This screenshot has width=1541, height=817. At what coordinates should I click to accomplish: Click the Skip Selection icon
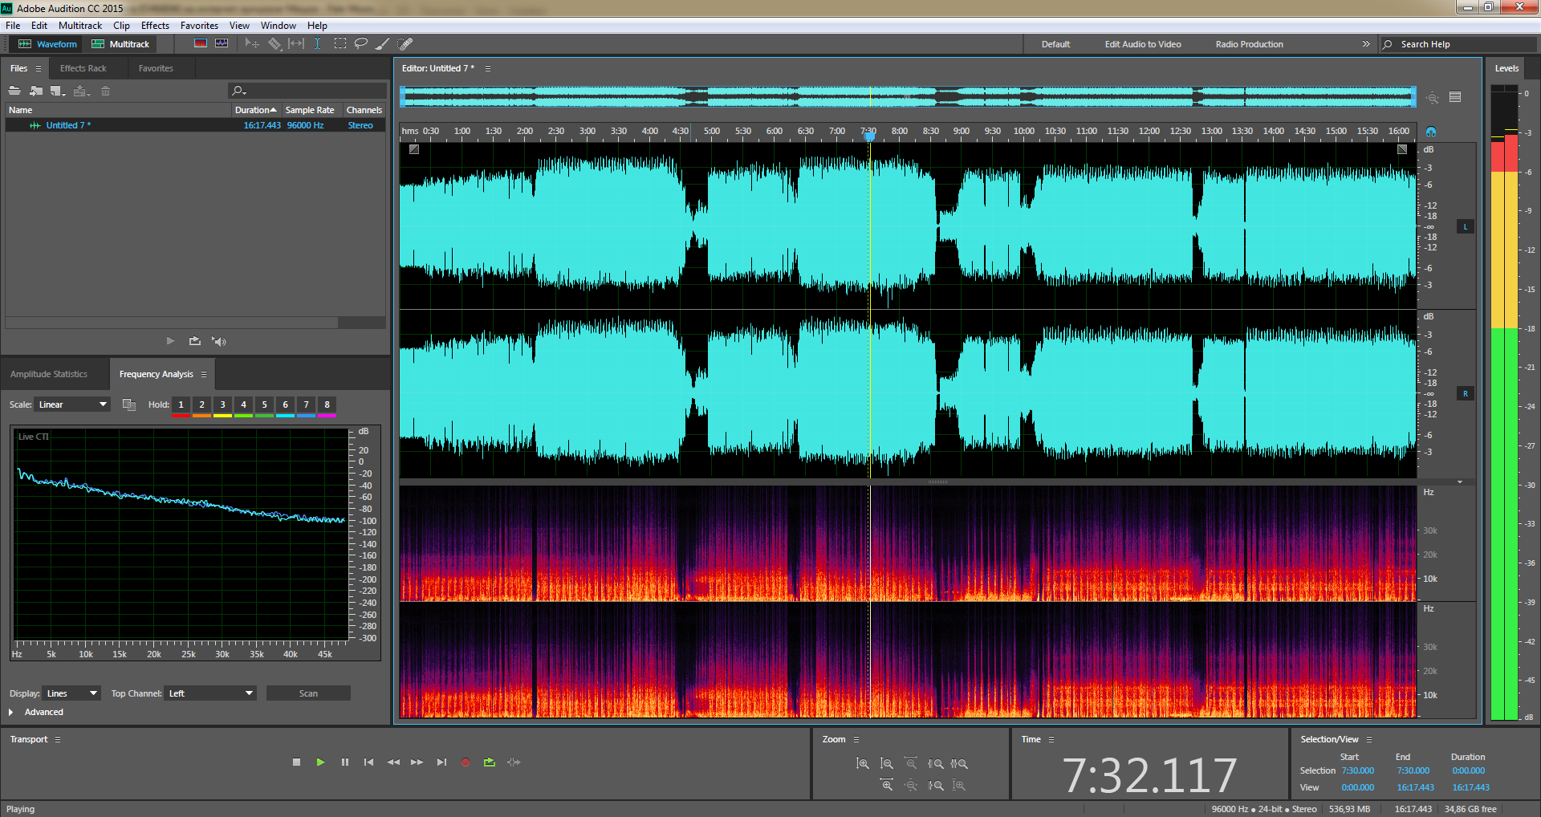pyautogui.click(x=514, y=762)
